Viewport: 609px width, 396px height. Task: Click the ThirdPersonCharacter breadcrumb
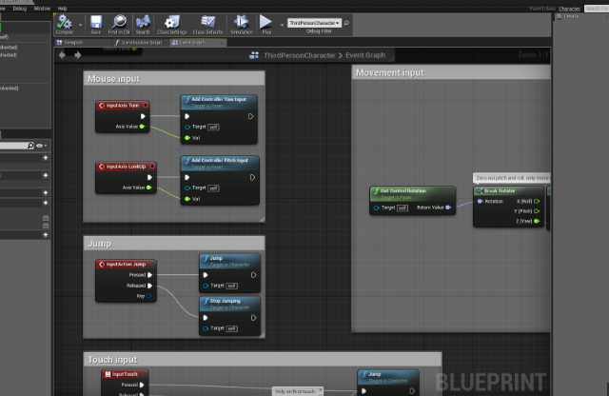pyautogui.click(x=300, y=55)
